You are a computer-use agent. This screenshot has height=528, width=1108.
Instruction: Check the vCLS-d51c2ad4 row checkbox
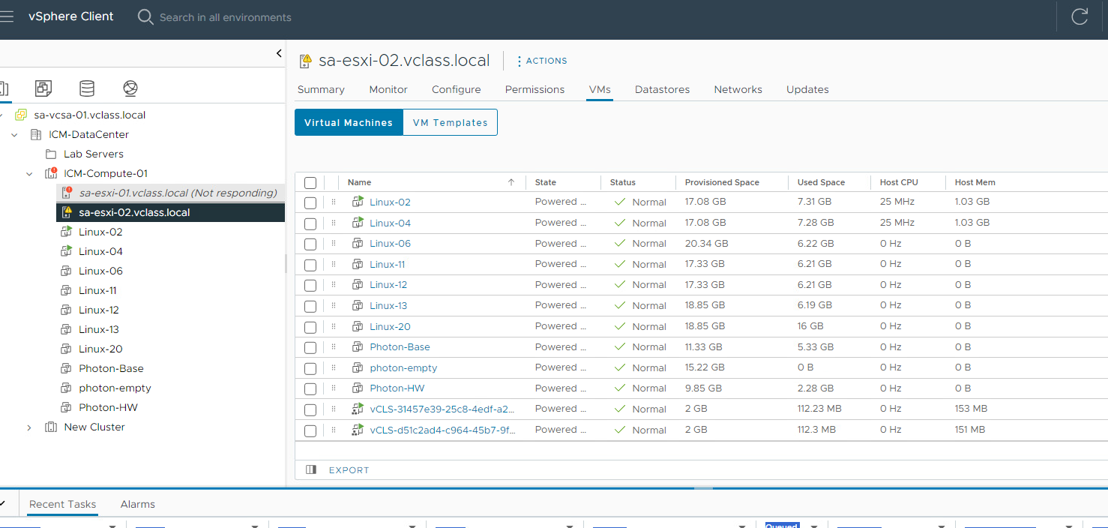310,430
